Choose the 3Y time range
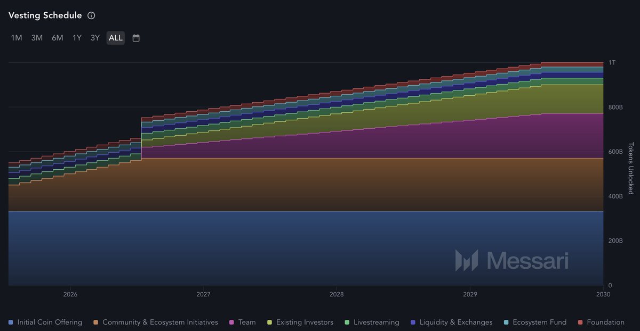 (95, 38)
